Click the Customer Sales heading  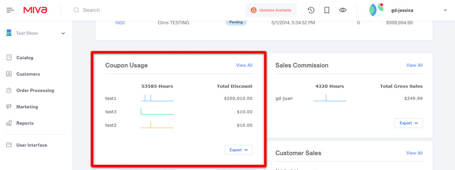298,153
